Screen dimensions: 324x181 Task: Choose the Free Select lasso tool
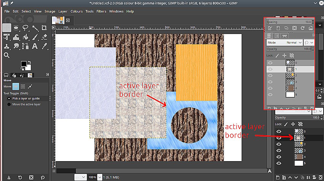tap(26, 28)
